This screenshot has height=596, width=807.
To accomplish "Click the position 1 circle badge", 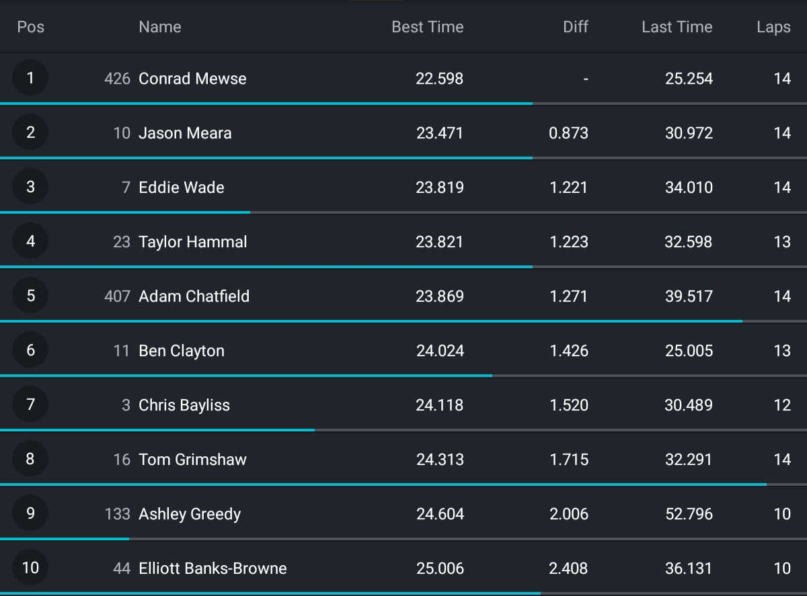I will [30, 78].
